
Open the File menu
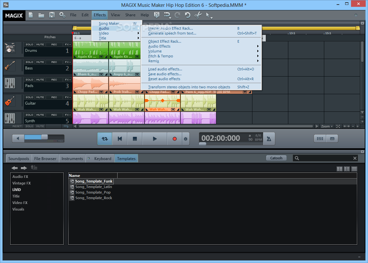tap(73, 15)
